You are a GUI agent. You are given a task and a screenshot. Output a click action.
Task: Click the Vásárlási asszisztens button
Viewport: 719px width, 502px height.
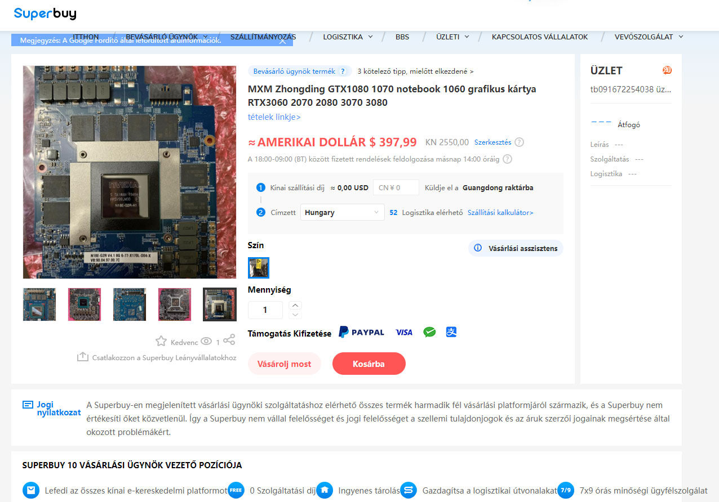[x=516, y=248]
